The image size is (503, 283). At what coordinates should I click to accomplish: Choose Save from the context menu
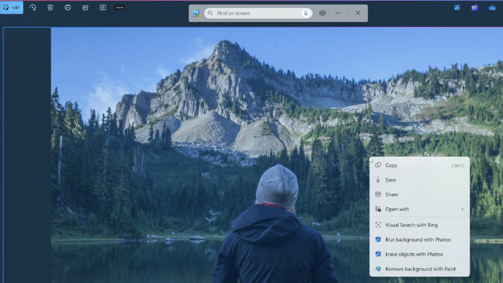(390, 180)
